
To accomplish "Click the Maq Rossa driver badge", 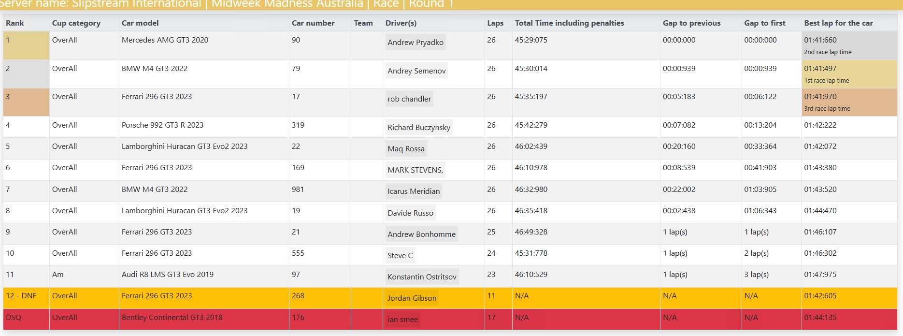I will pyautogui.click(x=406, y=149).
